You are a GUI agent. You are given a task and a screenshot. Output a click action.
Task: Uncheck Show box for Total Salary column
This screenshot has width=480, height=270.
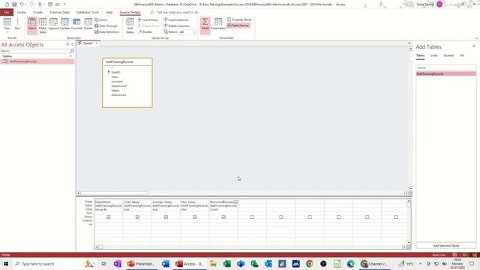click(x=137, y=217)
